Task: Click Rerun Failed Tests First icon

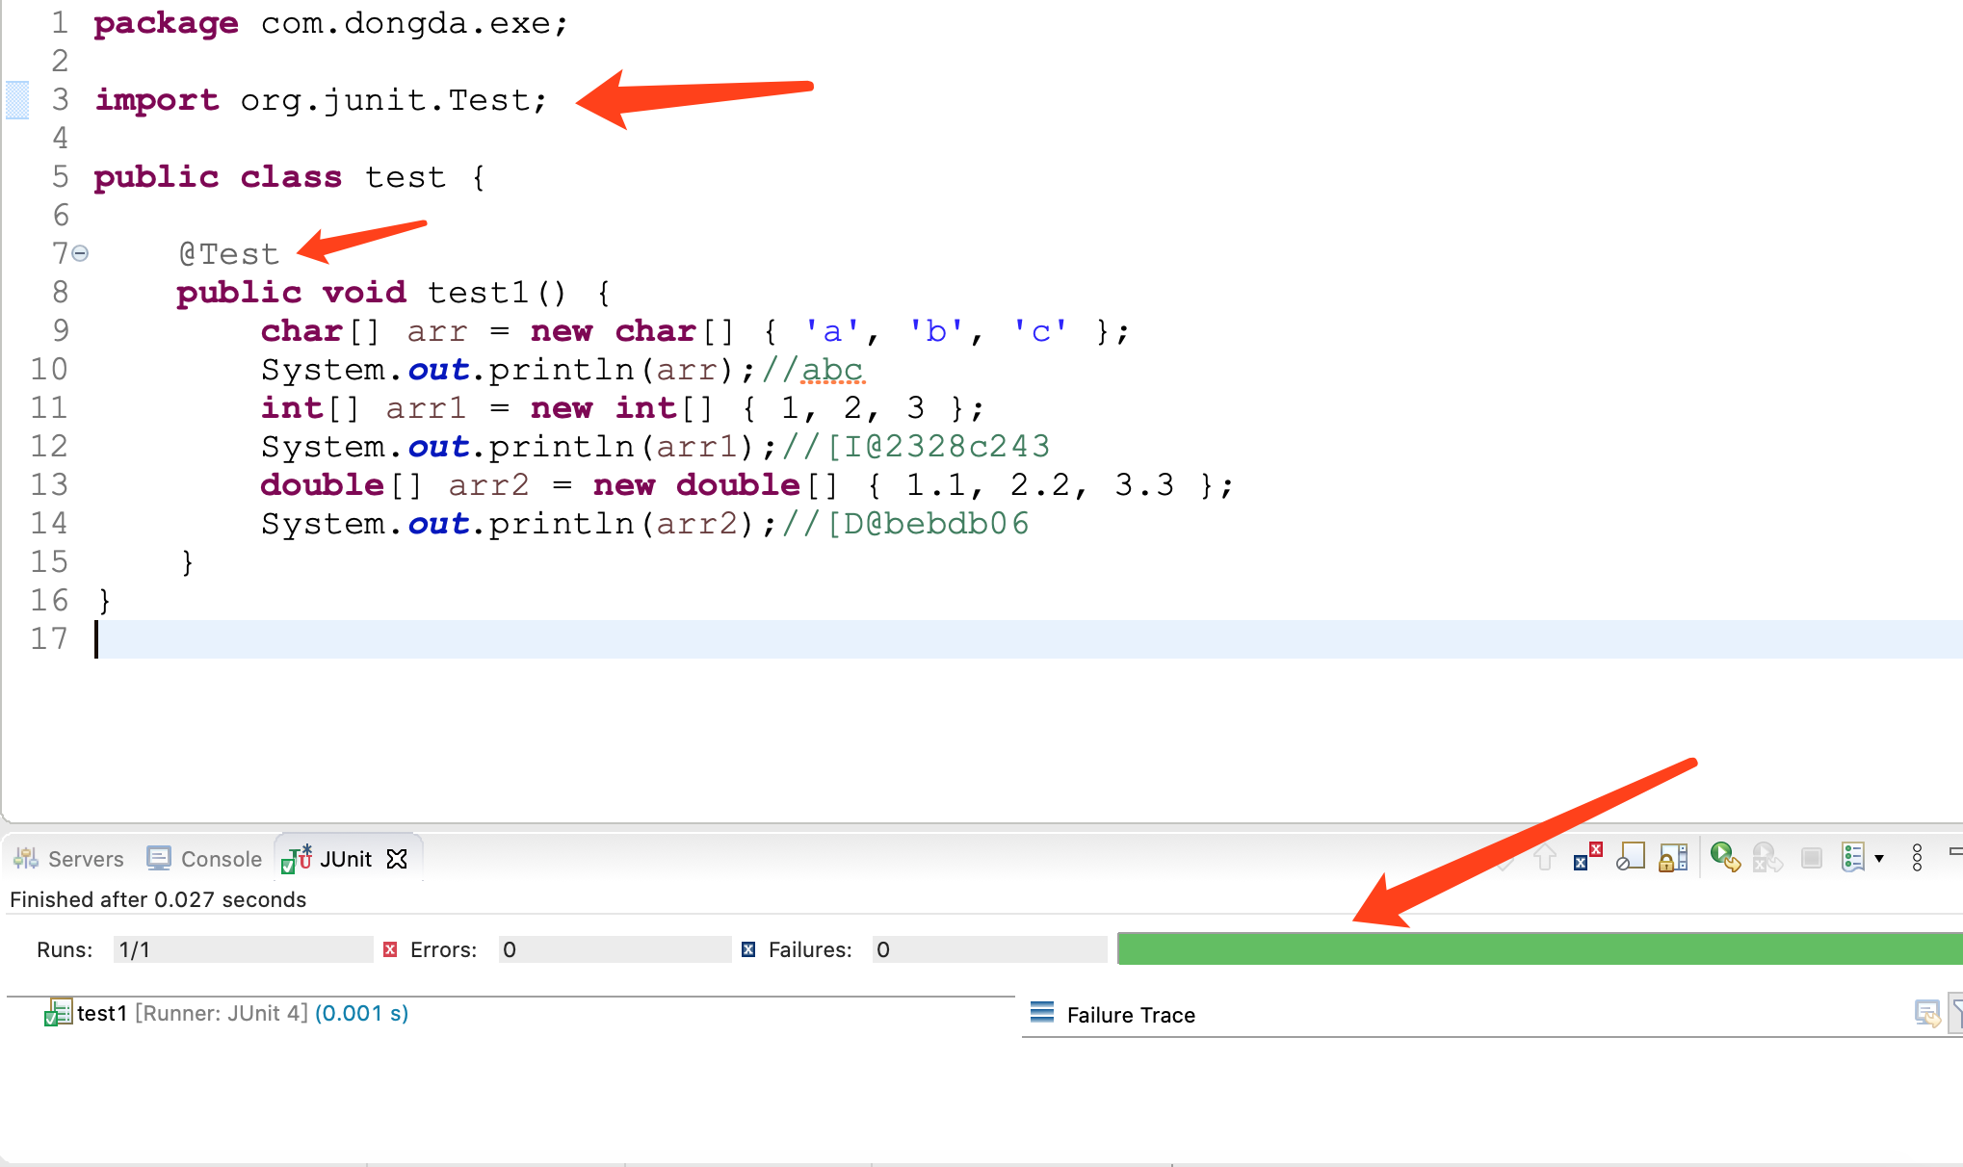Action: tap(1767, 856)
